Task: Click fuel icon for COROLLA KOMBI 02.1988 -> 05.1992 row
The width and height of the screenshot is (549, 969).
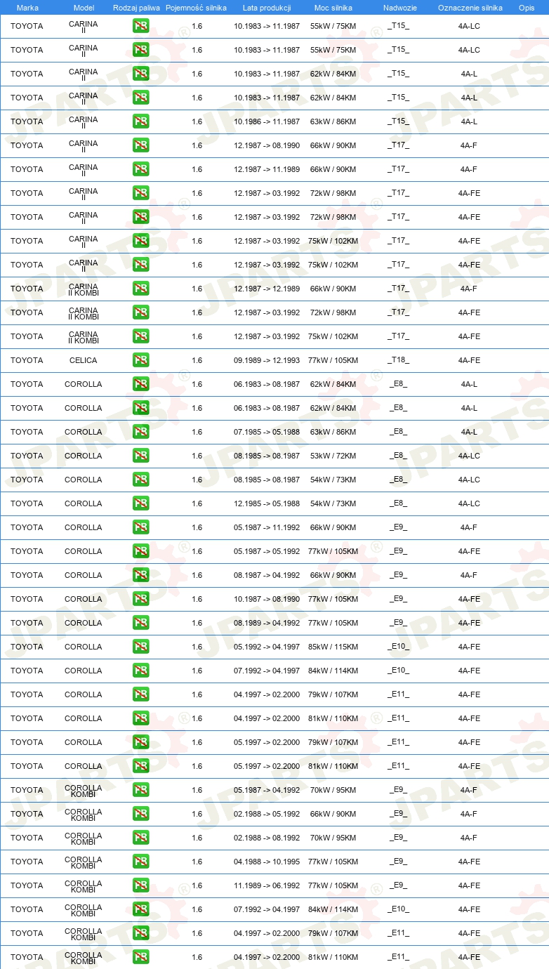Action: coord(140,814)
